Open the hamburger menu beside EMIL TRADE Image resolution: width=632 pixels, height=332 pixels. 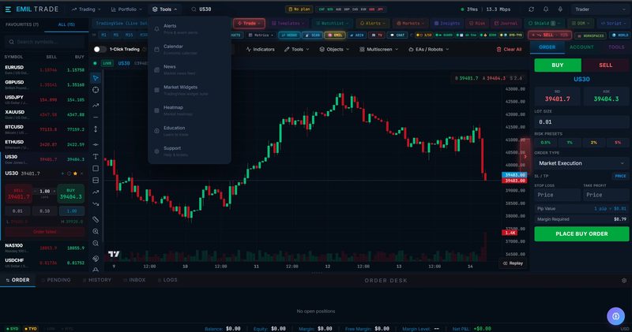(x=8, y=9)
